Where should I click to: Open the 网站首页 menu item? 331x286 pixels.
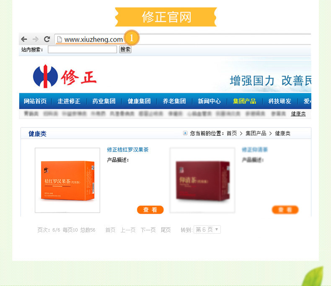[x=35, y=101]
